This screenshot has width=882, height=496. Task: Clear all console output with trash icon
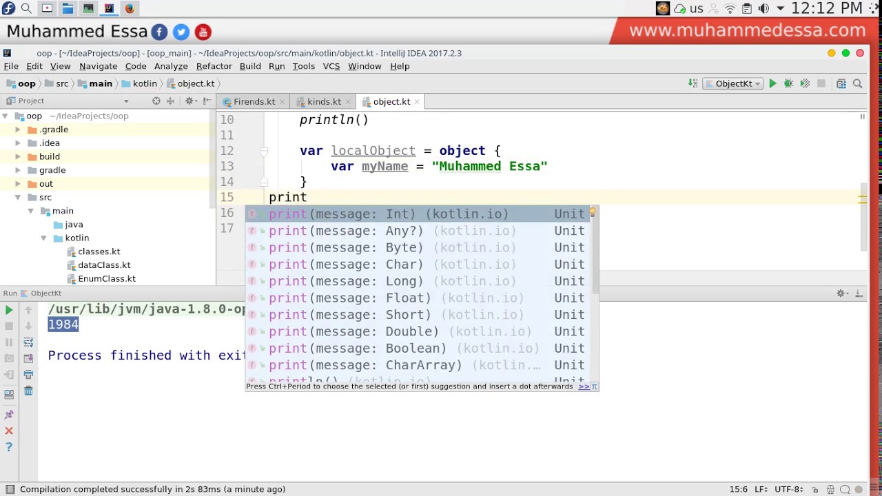28,391
